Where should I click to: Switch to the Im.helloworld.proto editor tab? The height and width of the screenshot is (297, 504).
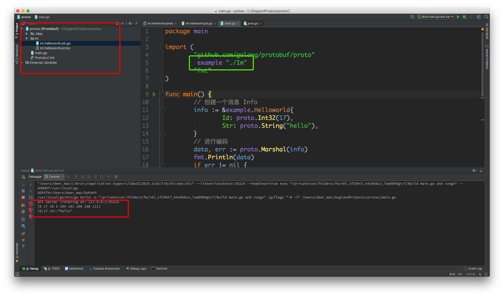coord(160,23)
